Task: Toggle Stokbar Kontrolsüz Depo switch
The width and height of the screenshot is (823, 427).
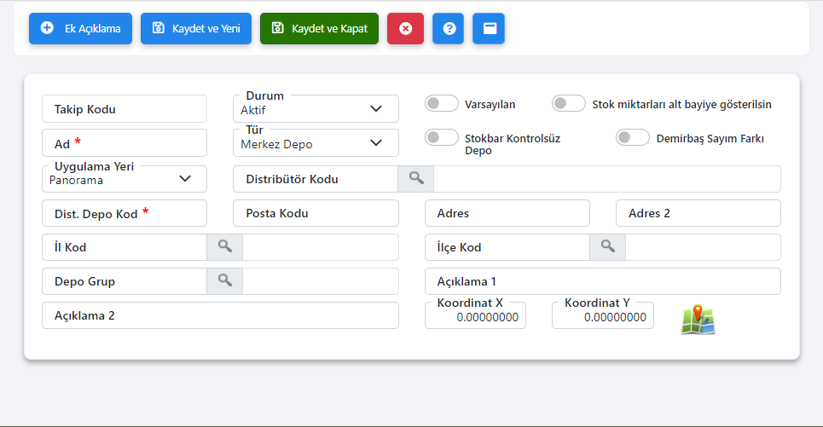Action: click(x=442, y=137)
